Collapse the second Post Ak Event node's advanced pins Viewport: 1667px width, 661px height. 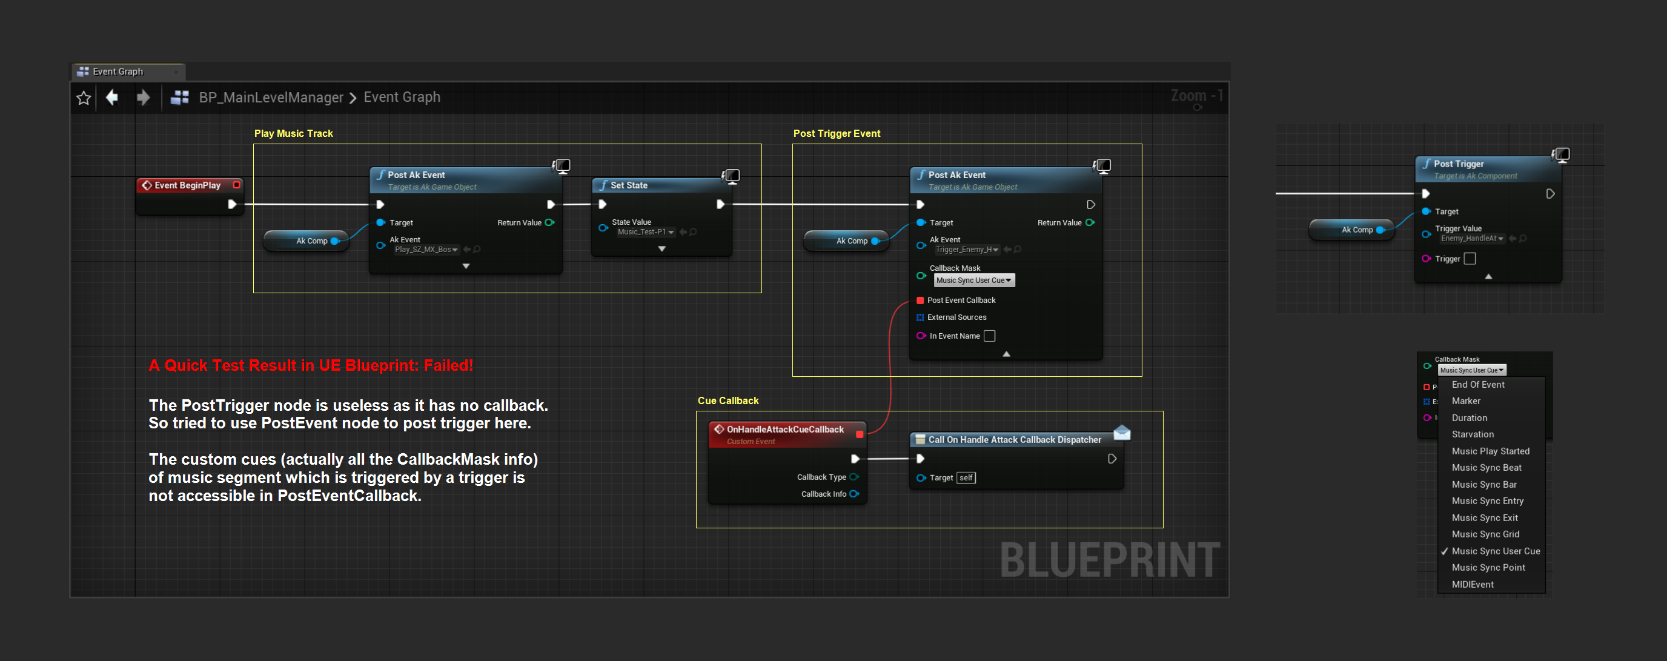pos(1006,354)
